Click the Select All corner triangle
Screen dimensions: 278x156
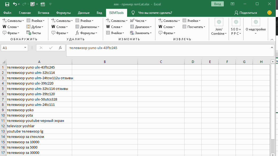3,62
